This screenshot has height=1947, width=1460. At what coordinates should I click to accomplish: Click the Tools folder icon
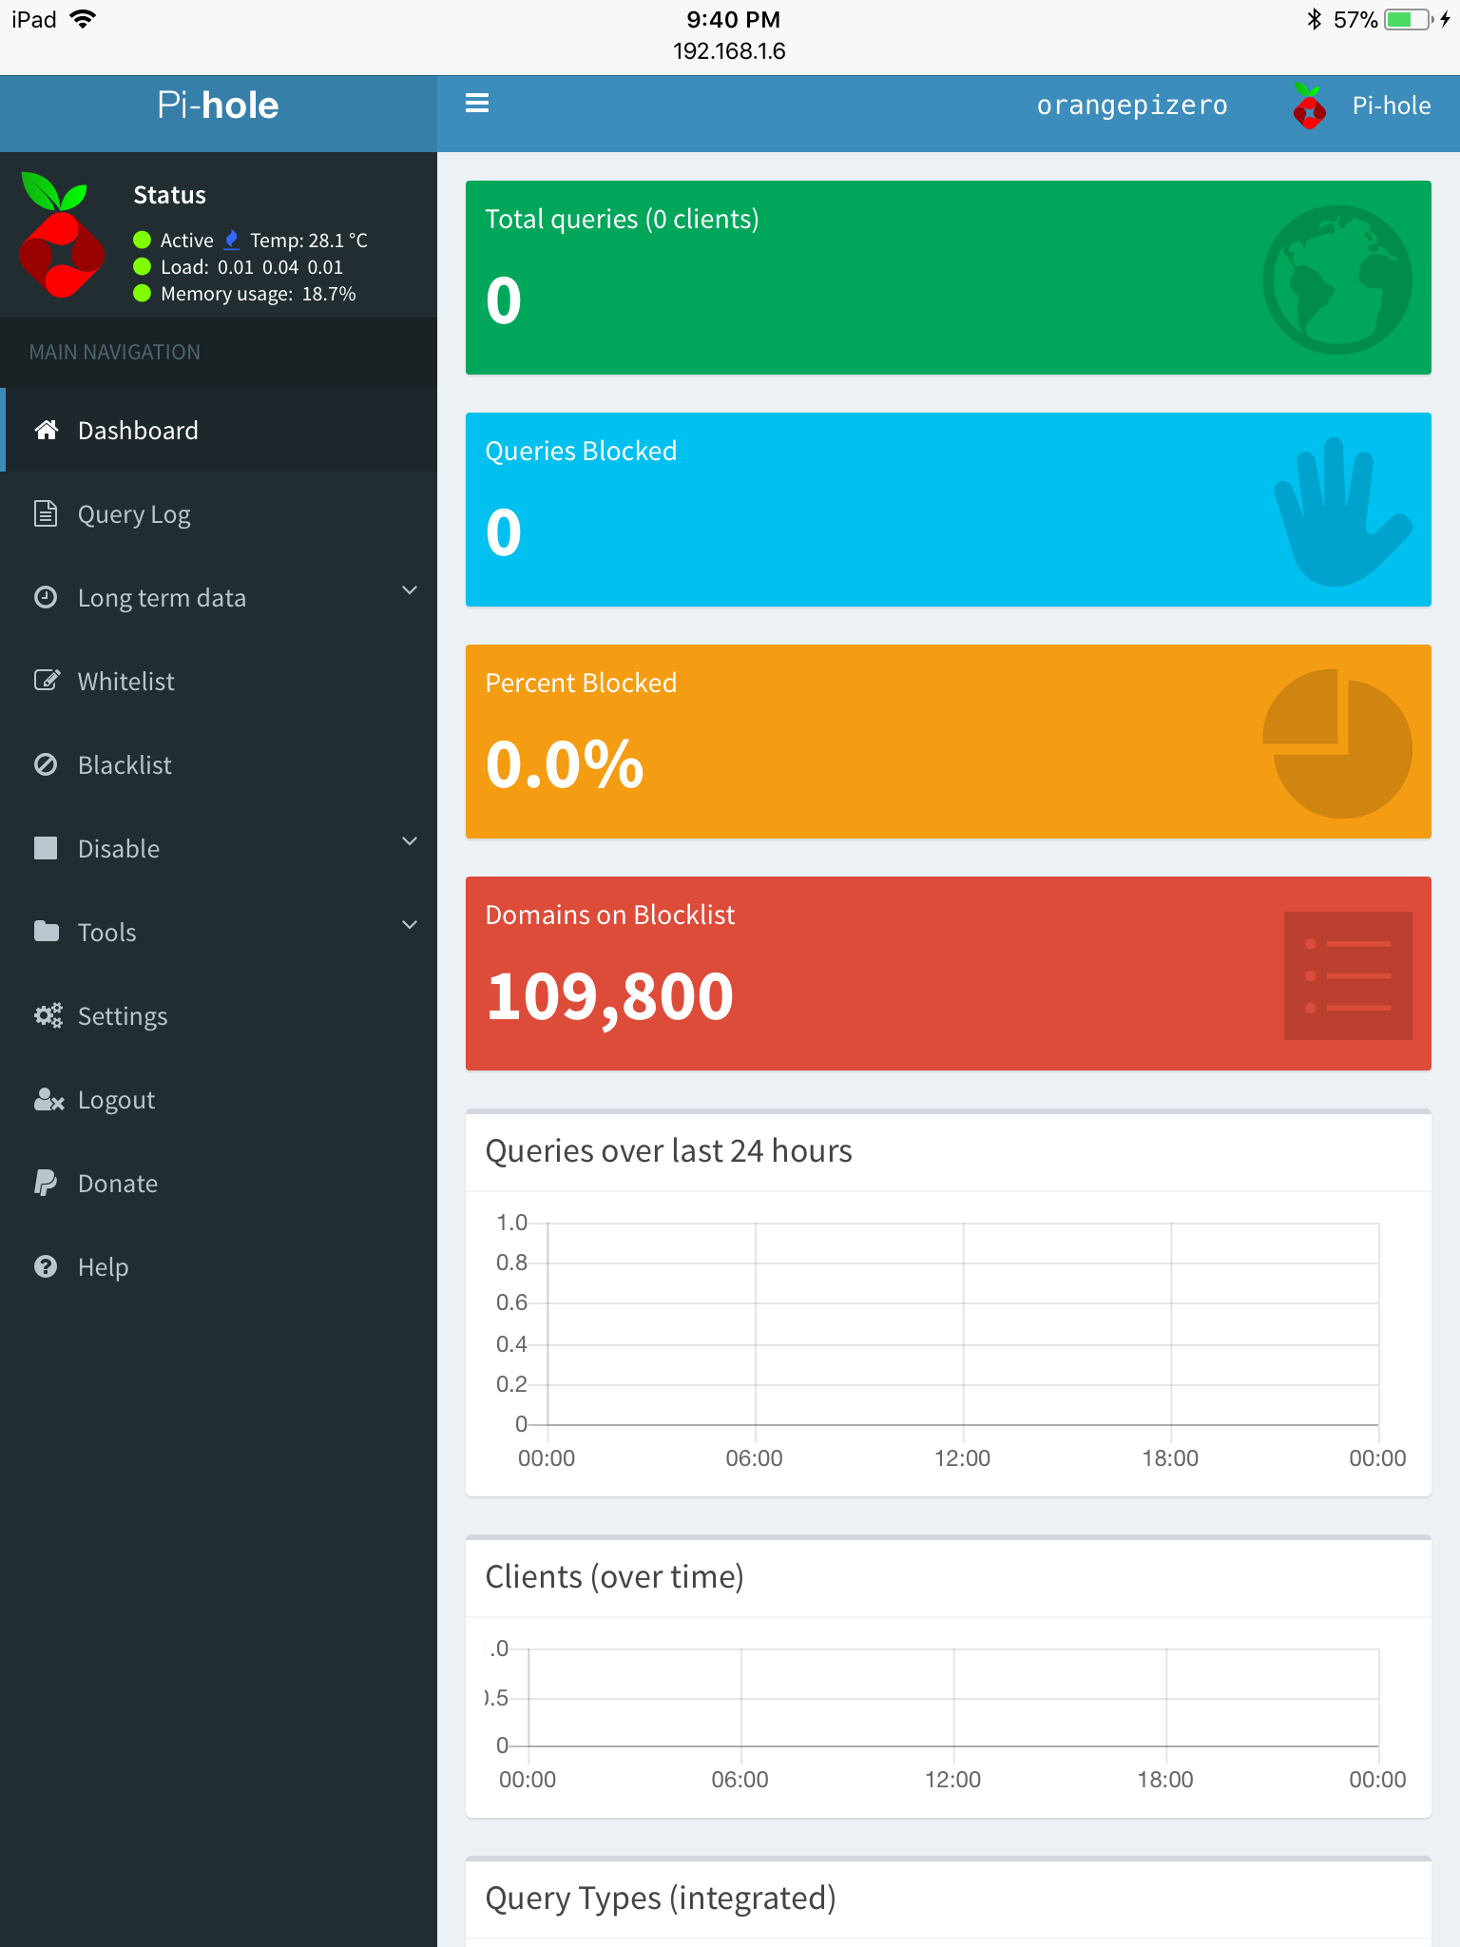[46, 931]
